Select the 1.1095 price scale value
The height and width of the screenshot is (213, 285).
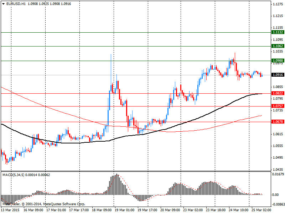coord(278,40)
